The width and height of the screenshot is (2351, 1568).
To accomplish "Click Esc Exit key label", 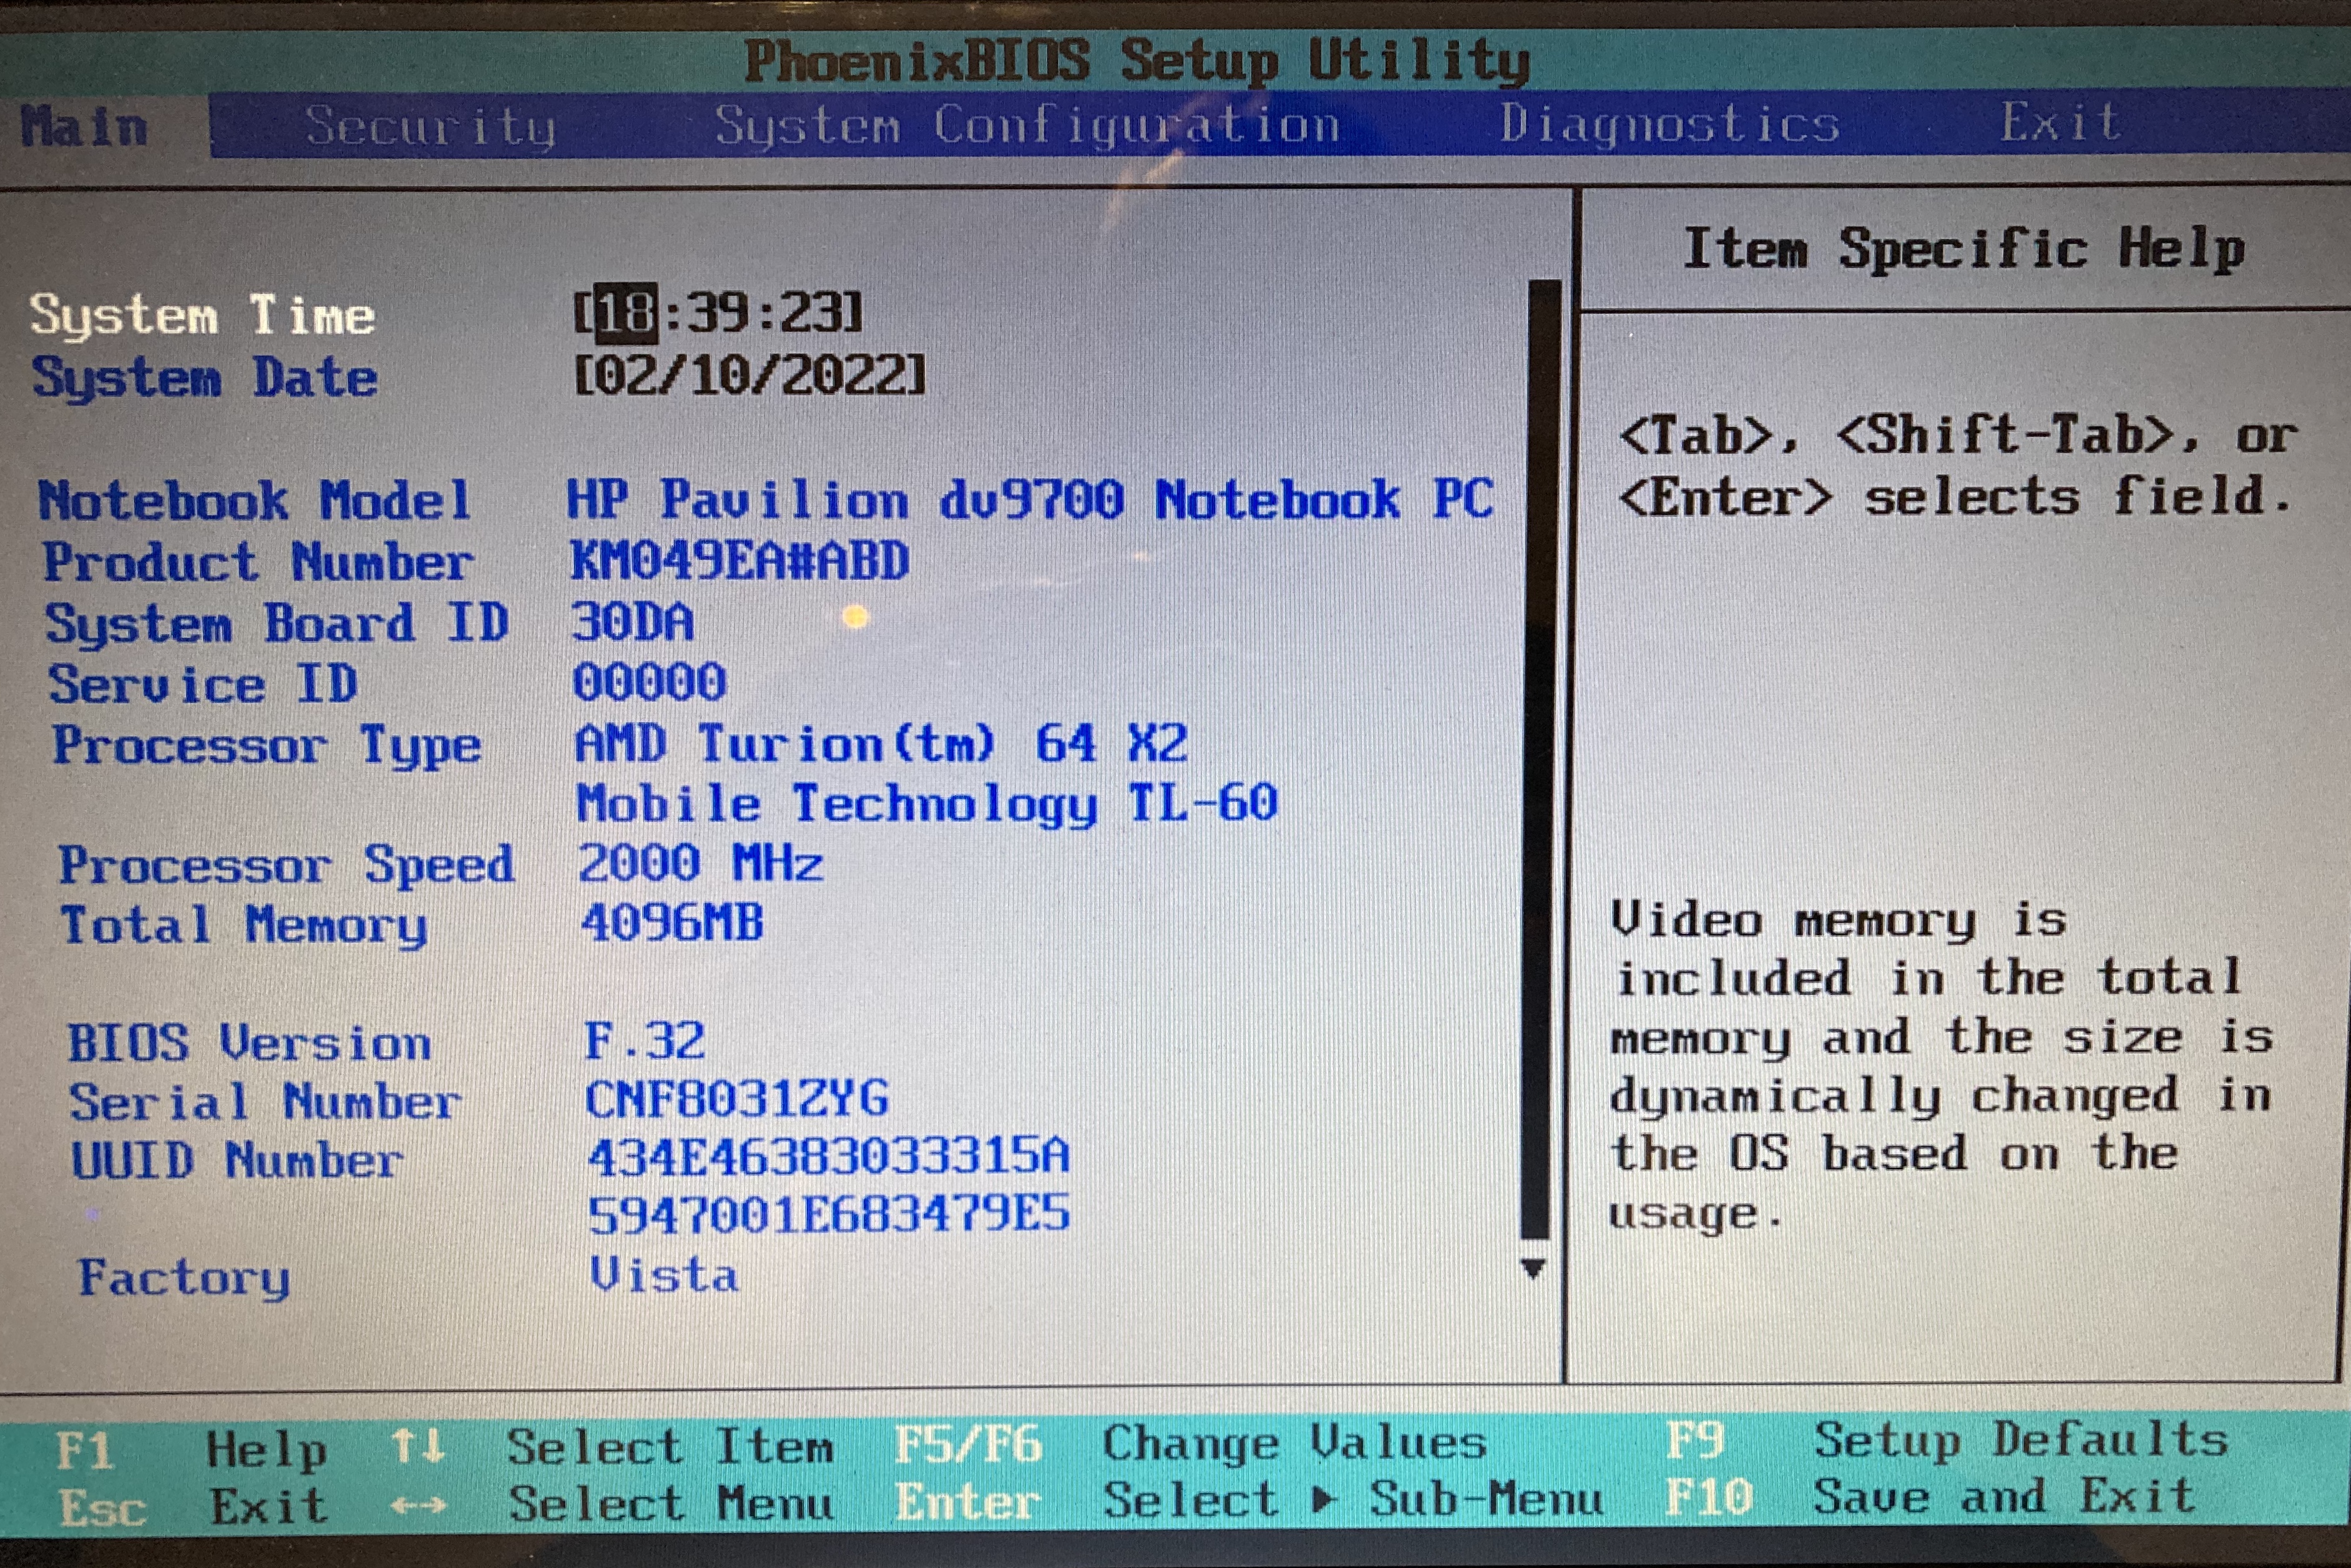I will coord(102,1508).
